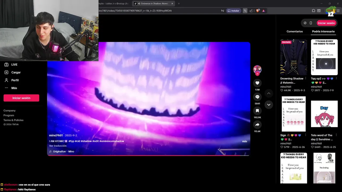Viewport: 342px width, 192px height.
Task: Open the get-app phone icon in top pill
Action: pos(311,23)
